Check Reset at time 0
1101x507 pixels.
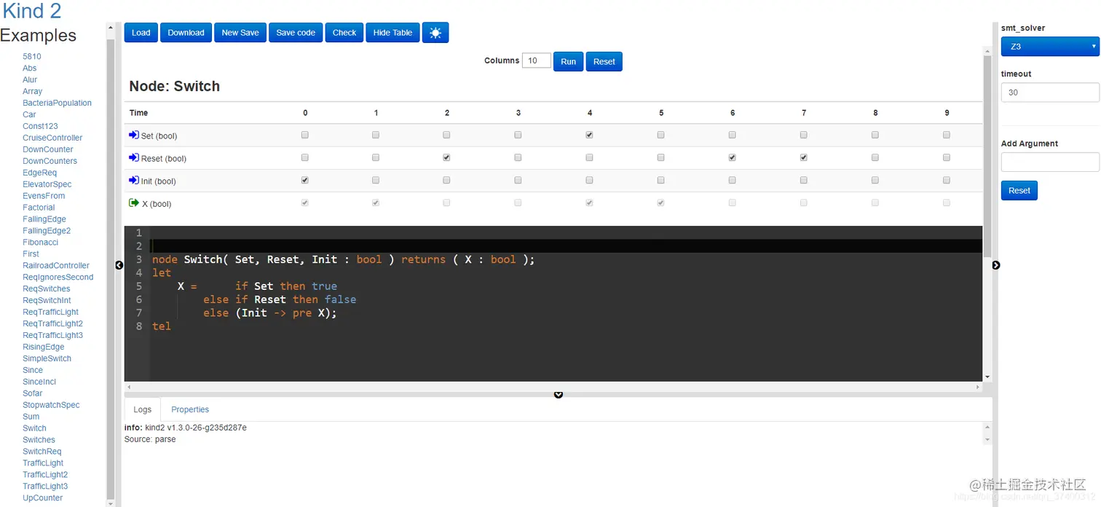305,157
